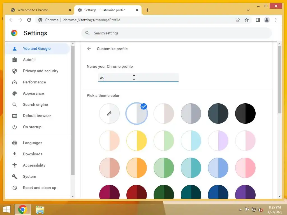
Task: Click the taskbar clock 8:35 PM
Action: point(275,207)
